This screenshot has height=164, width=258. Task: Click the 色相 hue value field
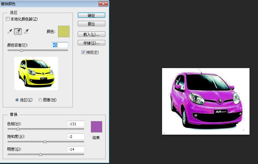[76, 124]
